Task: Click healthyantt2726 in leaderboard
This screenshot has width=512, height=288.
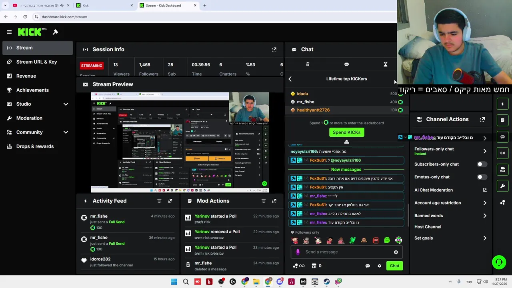Action: pyautogui.click(x=313, y=110)
